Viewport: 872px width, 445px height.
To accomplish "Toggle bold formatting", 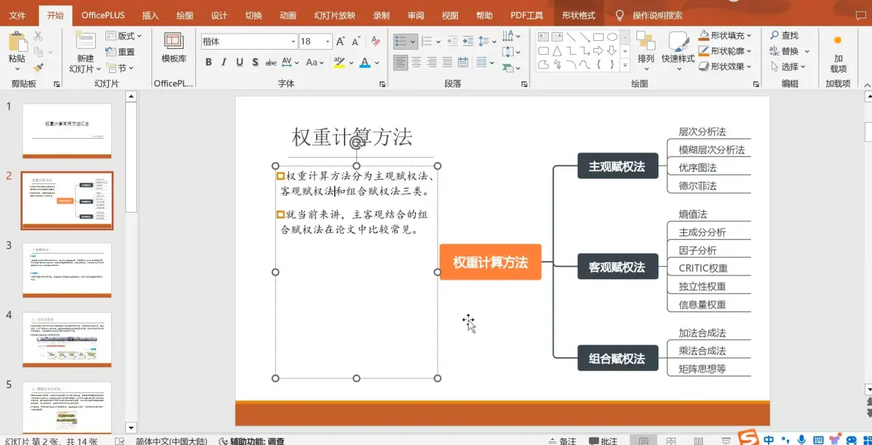I will 208,62.
